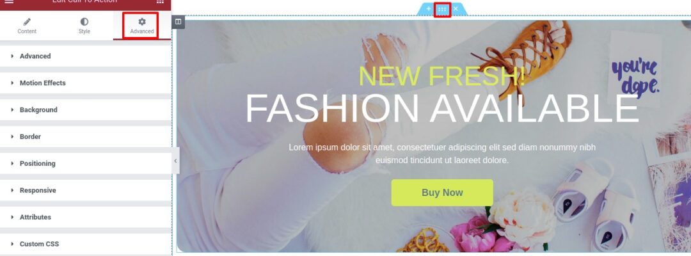Expand the Attributes section

pyautogui.click(x=86, y=217)
